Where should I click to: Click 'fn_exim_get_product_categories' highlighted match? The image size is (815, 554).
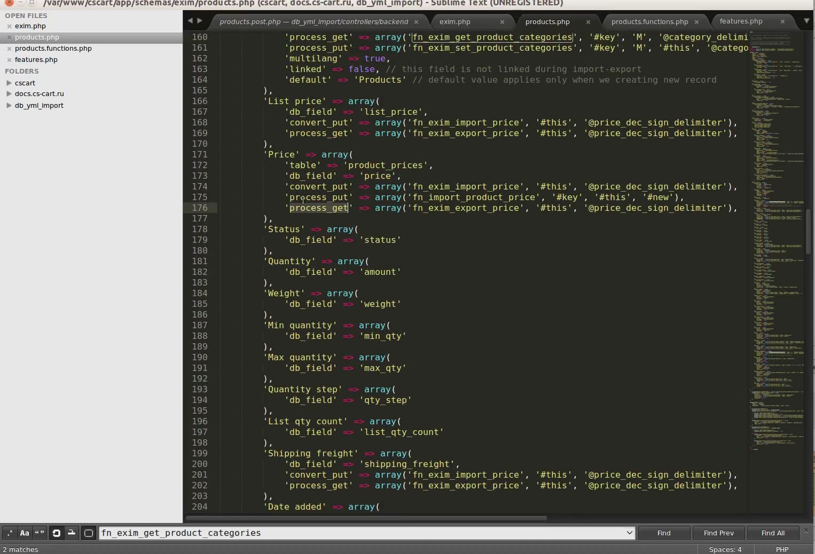tap(492, 37)
